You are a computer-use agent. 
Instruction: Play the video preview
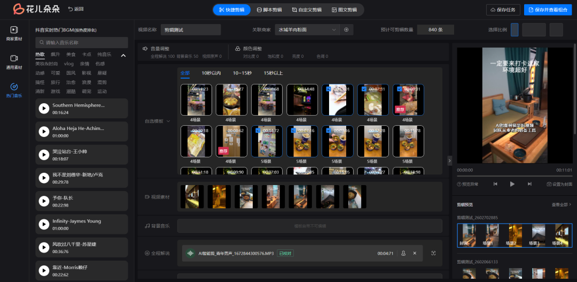point(512,184)
